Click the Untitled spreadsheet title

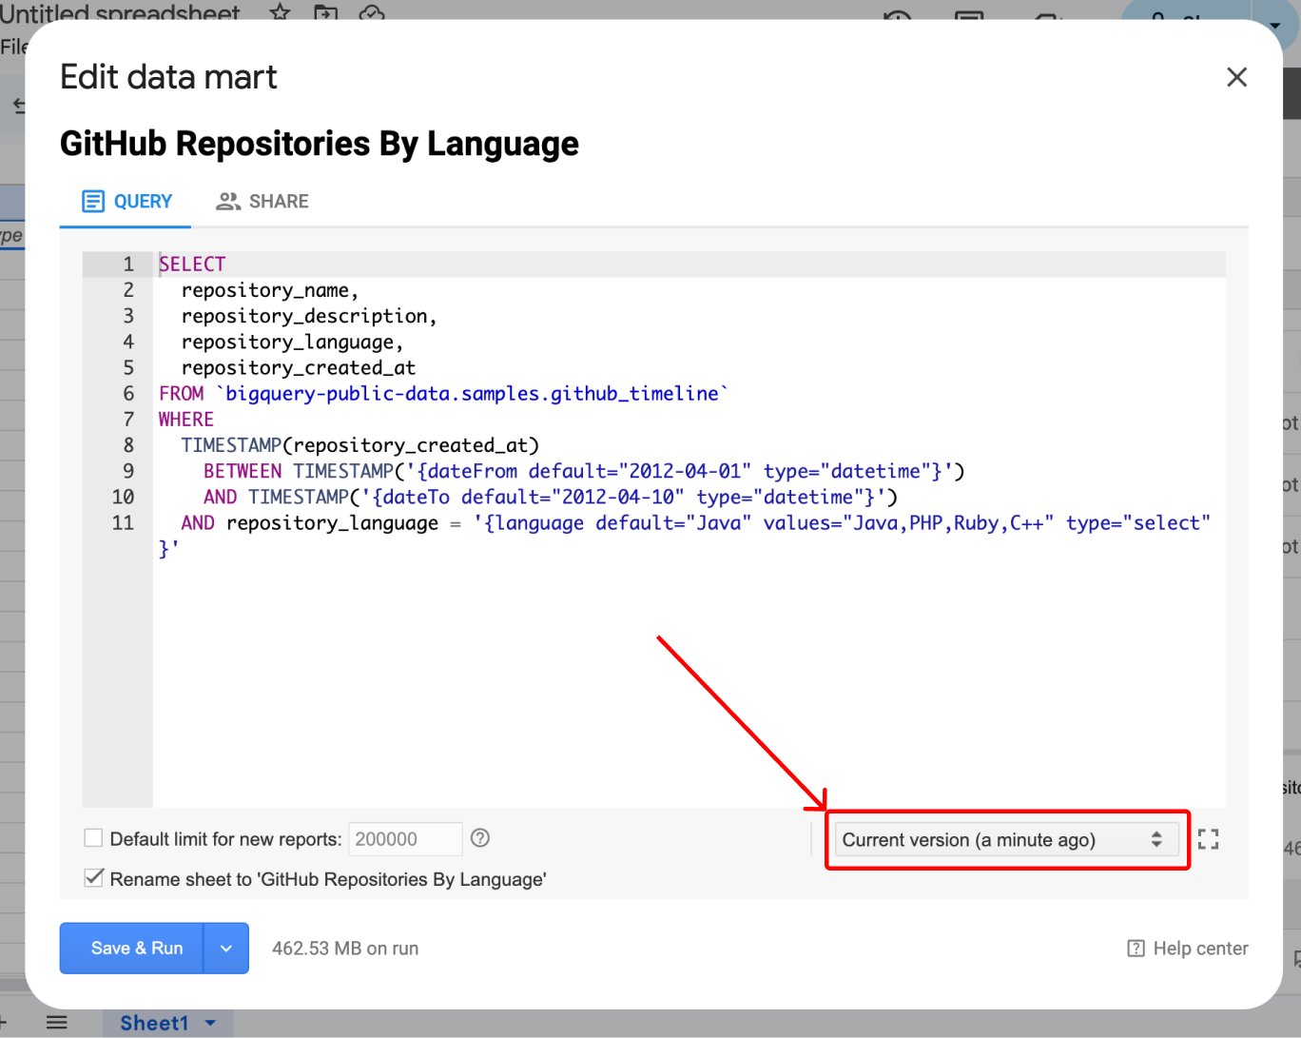pyautogui.click(x=120, y=13)
